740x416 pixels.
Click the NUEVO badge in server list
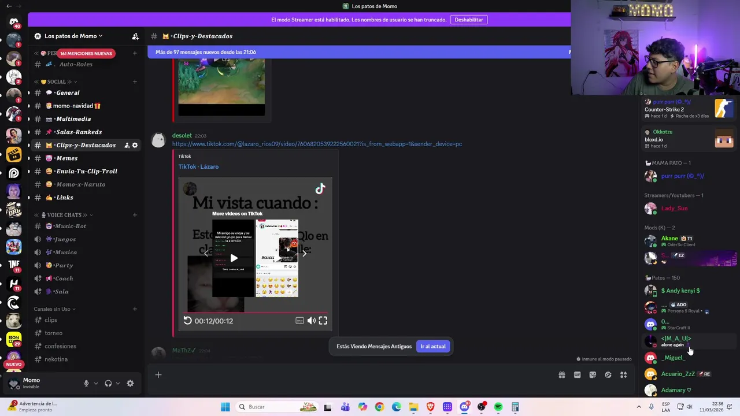14,365
